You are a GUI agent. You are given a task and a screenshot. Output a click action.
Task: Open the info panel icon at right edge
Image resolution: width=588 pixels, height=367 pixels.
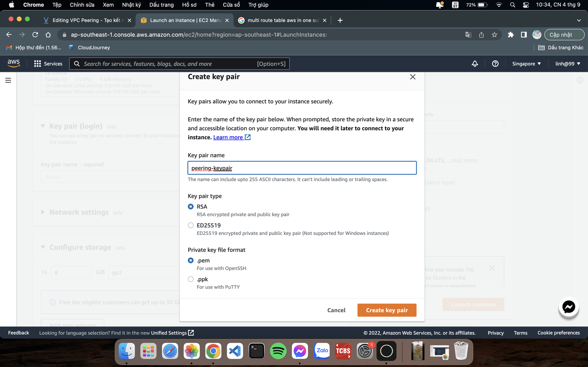coord(580,80)
